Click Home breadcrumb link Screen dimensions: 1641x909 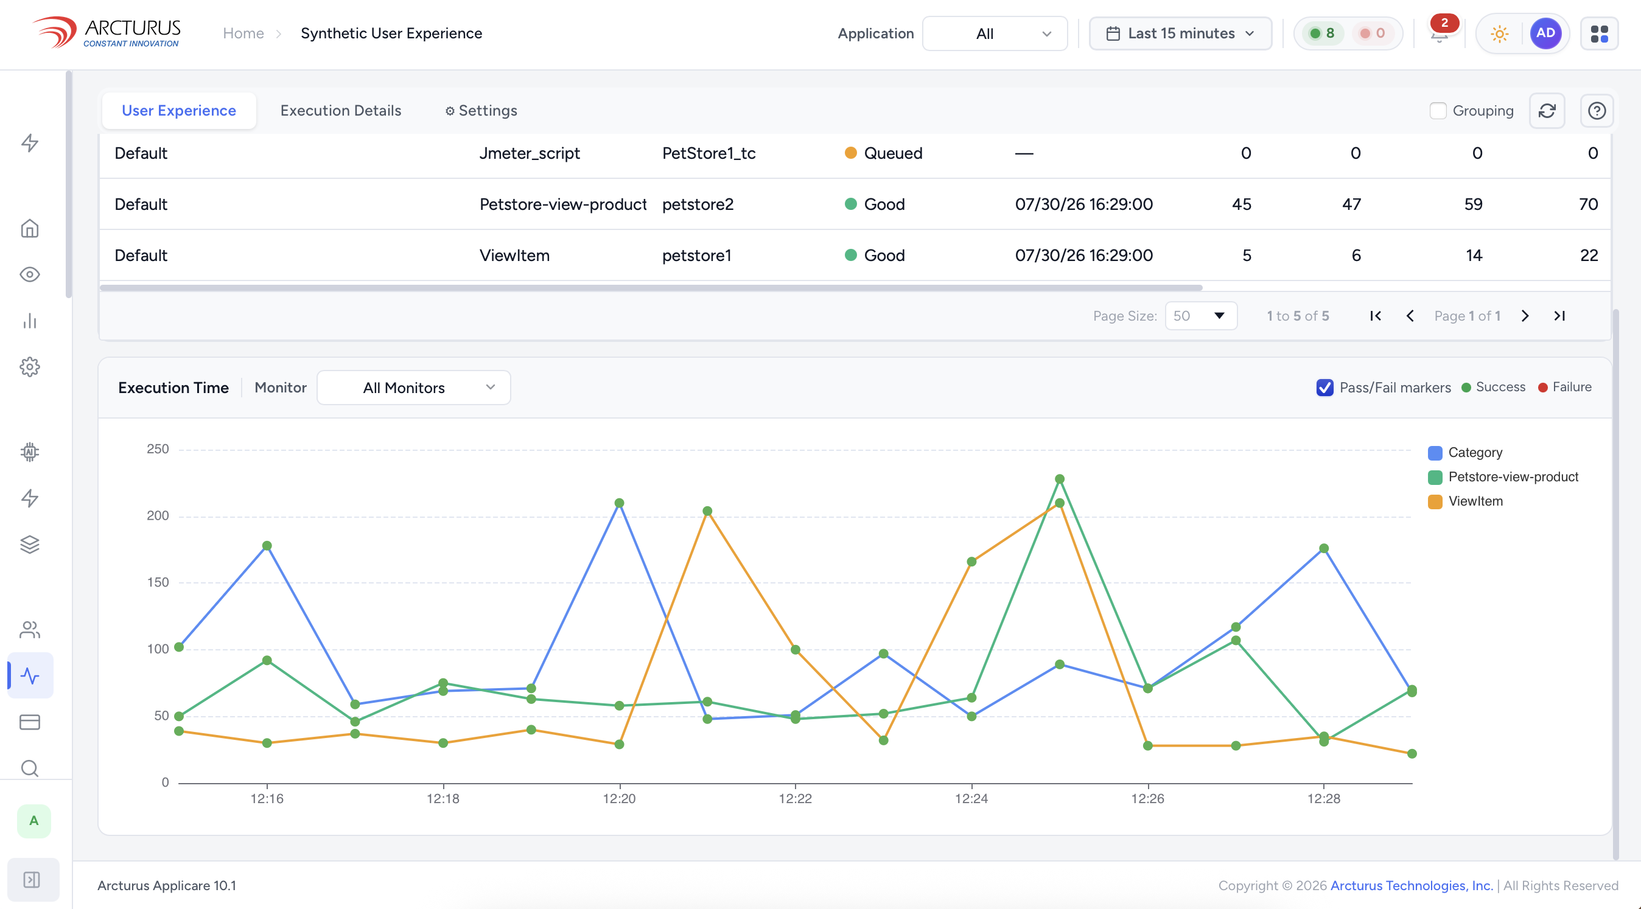coord(243,33)
